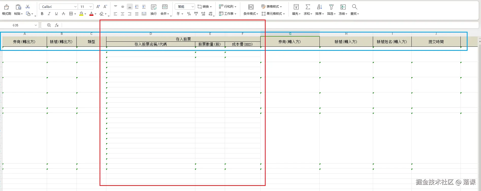Apply distributed alignment icon
Image resolution: width=481 pixels, height=191 pixels.
click(144, 14)
